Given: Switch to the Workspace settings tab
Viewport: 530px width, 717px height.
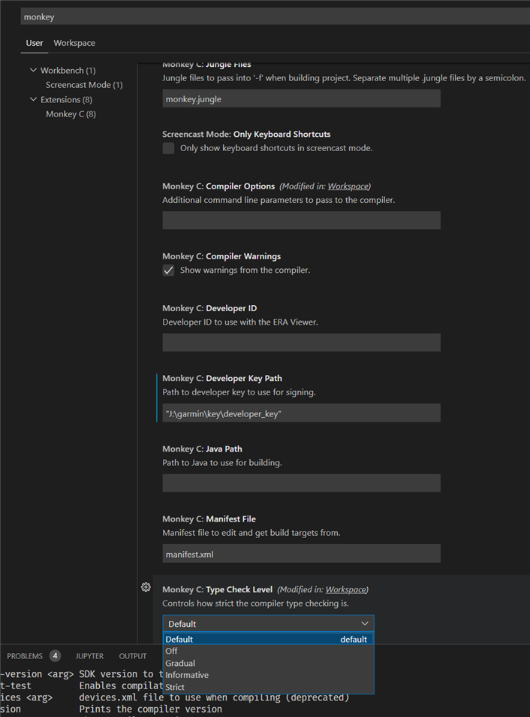Looking at the screenshot, I should 74,43.
